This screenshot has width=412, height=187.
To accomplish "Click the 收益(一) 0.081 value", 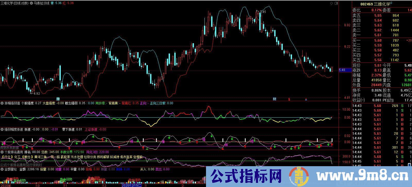I will coord(377,100).
